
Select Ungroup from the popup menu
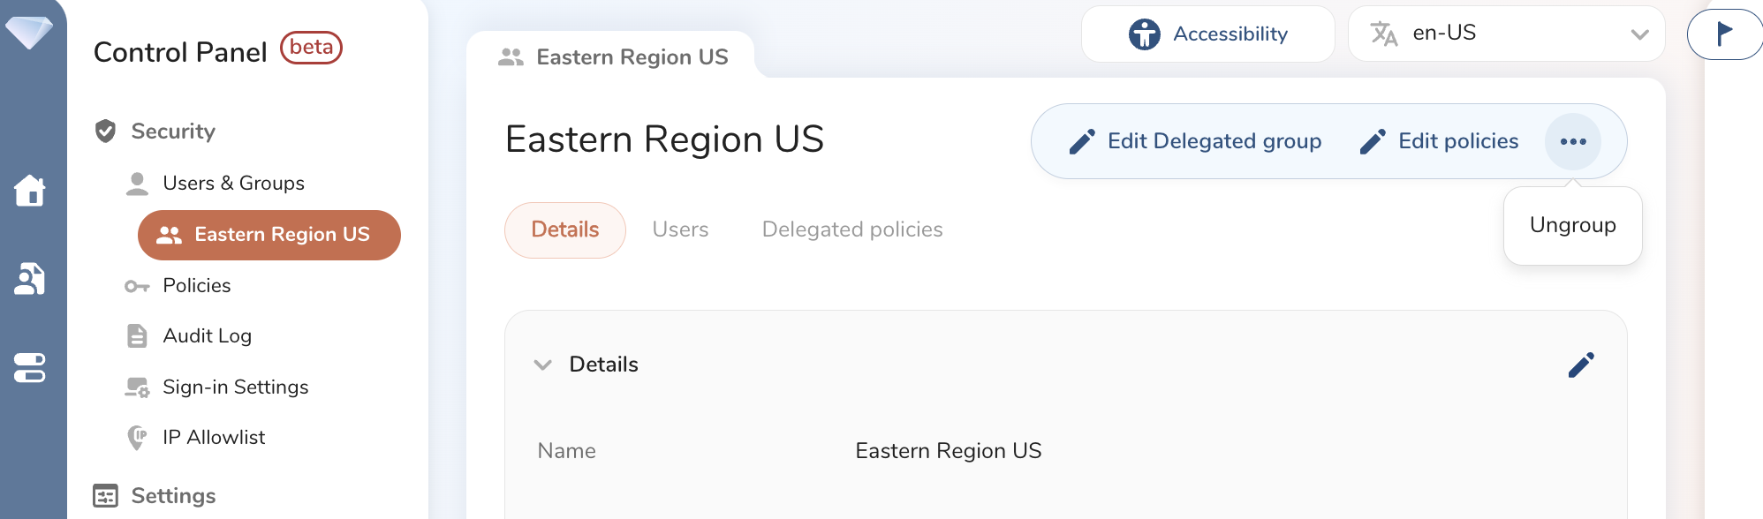(1572, 225)
